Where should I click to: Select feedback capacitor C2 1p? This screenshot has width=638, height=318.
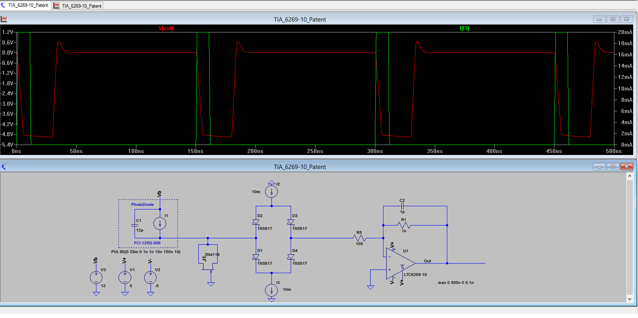tap(402, 206)
